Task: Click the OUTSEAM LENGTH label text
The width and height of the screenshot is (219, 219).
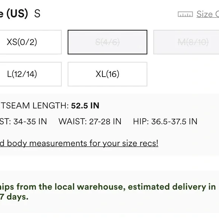Action: pyautogui.click(x=34, y=106)
